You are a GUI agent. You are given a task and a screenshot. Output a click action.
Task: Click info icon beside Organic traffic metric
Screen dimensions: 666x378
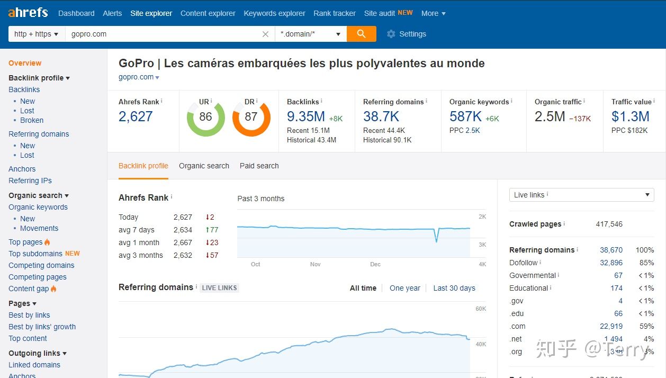(584, 101)
